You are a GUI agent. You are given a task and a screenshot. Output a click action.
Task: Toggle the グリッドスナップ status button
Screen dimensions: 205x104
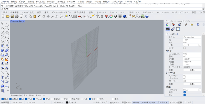pyautogui.click(x=100, y=102)
